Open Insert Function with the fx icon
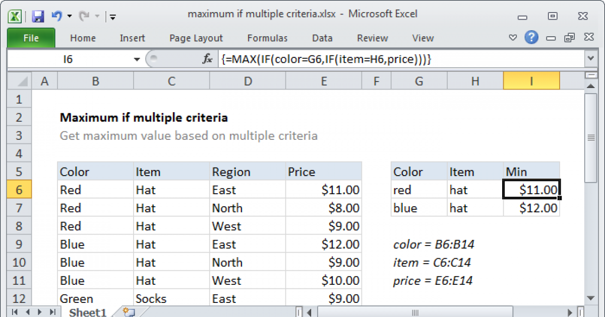The width and height of the screenshot is (605, 317). [207, 58]
